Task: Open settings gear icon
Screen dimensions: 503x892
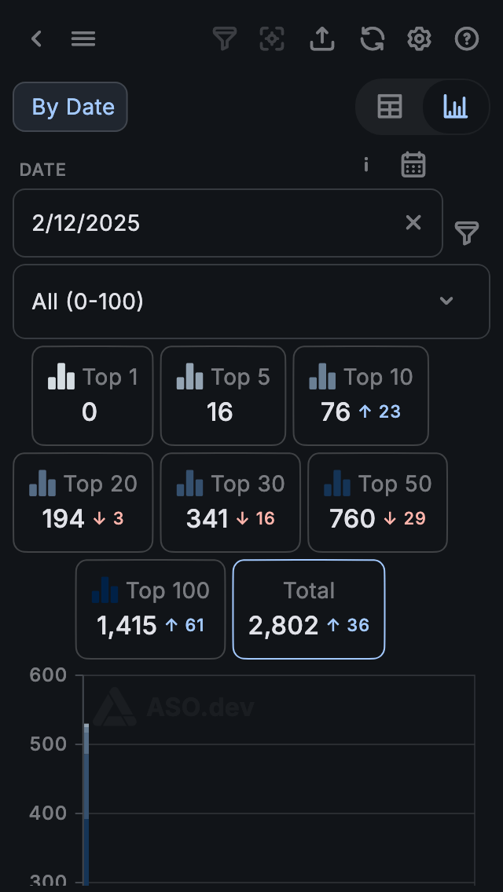Action: click(420, 38)
